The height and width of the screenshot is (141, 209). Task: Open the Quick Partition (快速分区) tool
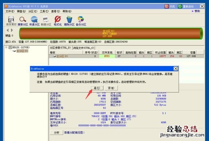click(x=34, y=21)
